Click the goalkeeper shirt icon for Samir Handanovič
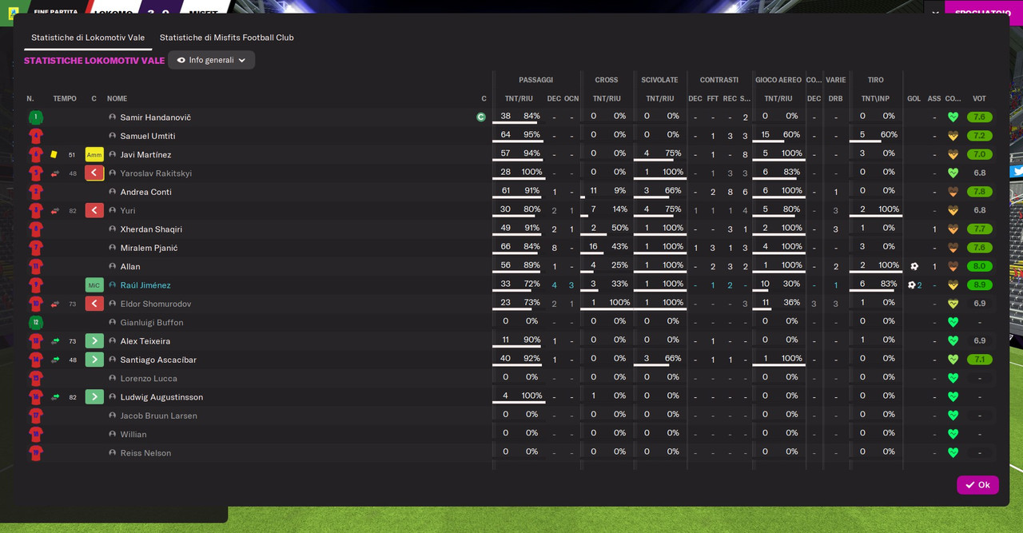 pos(36,117)
